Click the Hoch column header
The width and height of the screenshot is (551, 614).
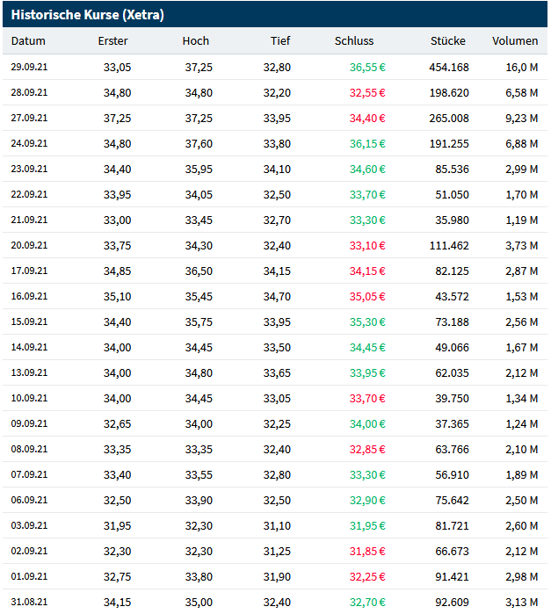pos(196,41)
